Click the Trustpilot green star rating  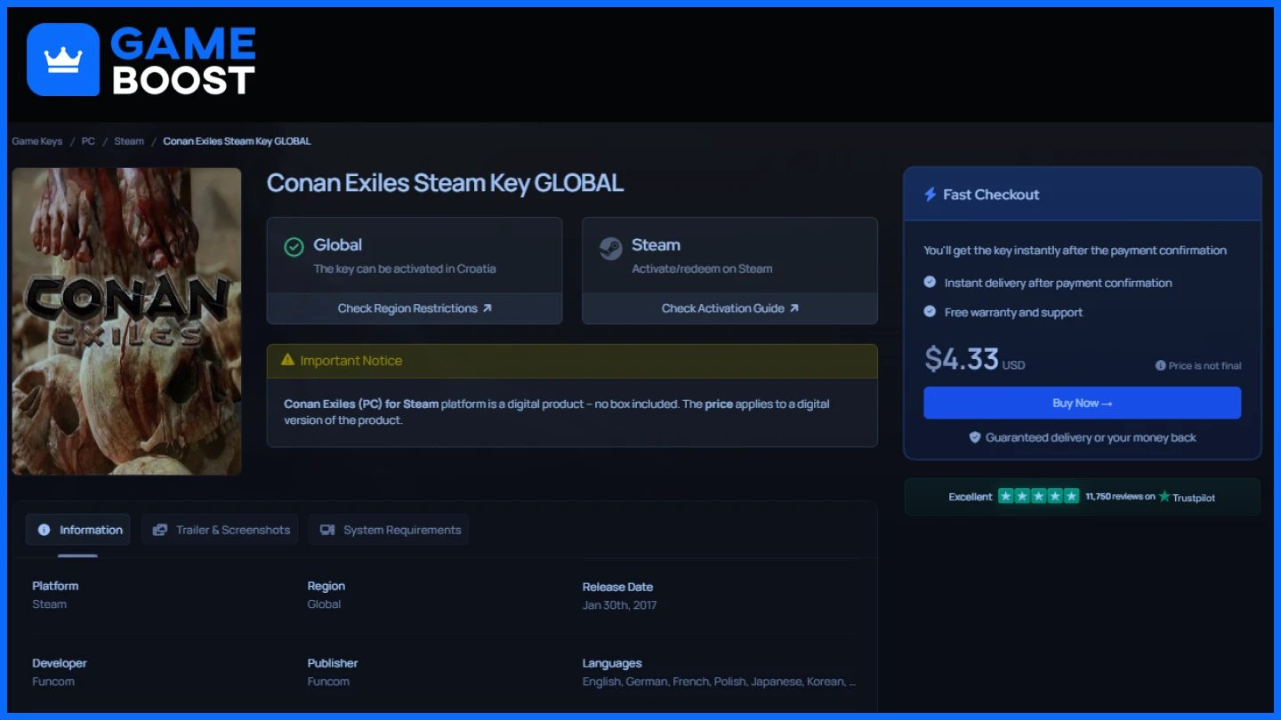pyautogui.click(x=1038, y=496)
